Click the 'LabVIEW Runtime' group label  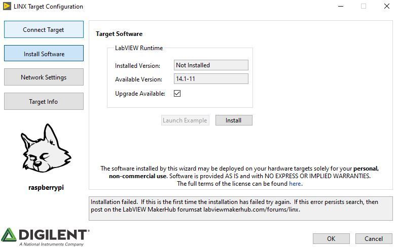[x=139, y=48]
